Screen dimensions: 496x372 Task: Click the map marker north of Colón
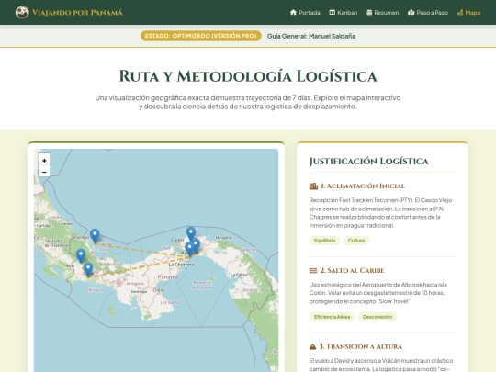click(190, 233)
